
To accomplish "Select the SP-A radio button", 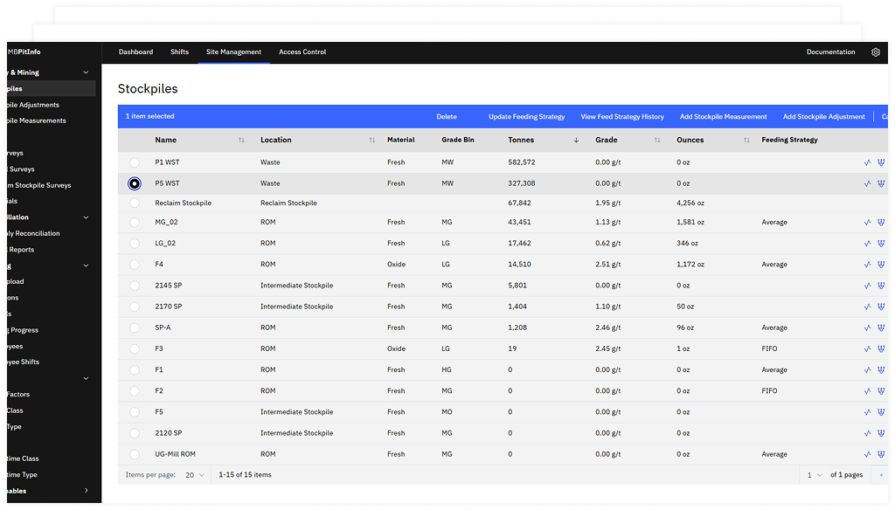I will coord(134,328).
